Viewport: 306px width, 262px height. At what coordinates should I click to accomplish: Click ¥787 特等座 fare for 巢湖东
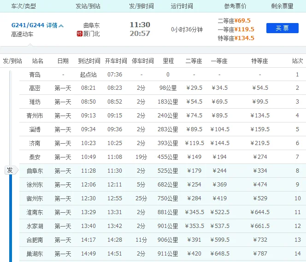click(260, 254)
